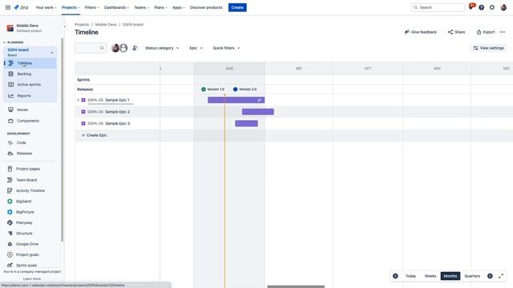Click the horizontal timeline scrollbar
The height and width of the screenshot is (288, 513).
[x=296, y=286]
